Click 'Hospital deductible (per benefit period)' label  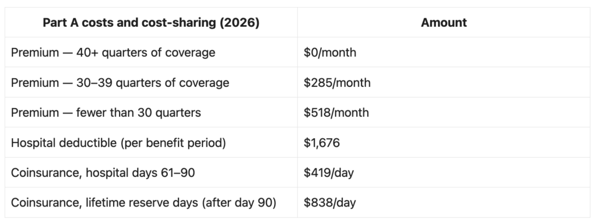click(118, 143)
